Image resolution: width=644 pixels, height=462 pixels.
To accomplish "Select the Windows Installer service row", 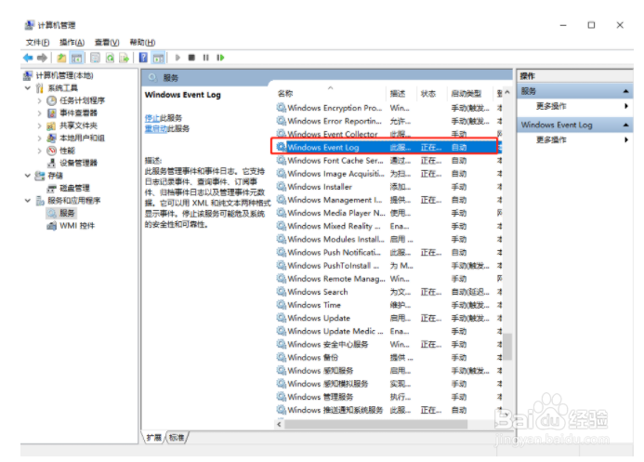I will [389, 187].
